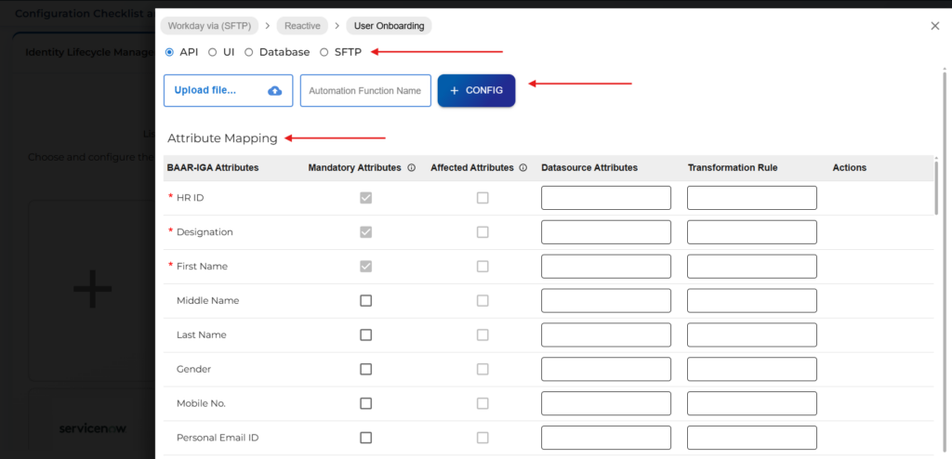Click the Transformation Rule column header

[x=733, y=168]
